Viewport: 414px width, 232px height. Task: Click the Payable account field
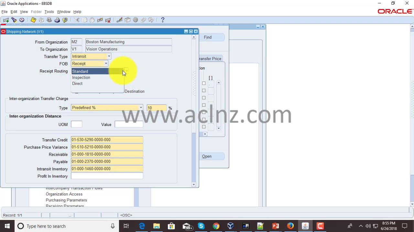click(107, 161)
